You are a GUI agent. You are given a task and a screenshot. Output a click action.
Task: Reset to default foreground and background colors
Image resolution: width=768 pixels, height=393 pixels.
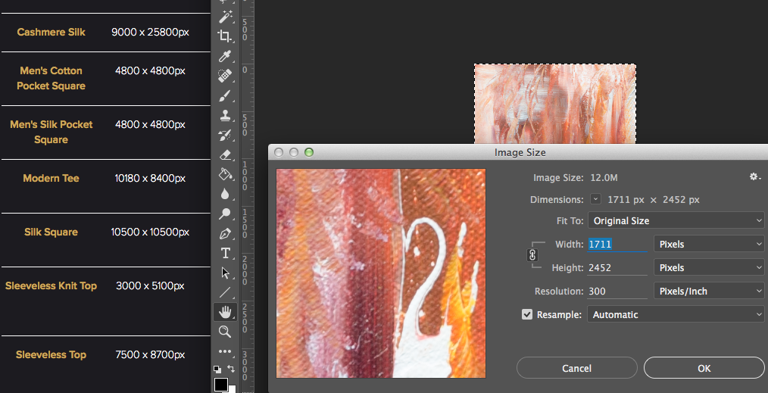coord(217,369)
